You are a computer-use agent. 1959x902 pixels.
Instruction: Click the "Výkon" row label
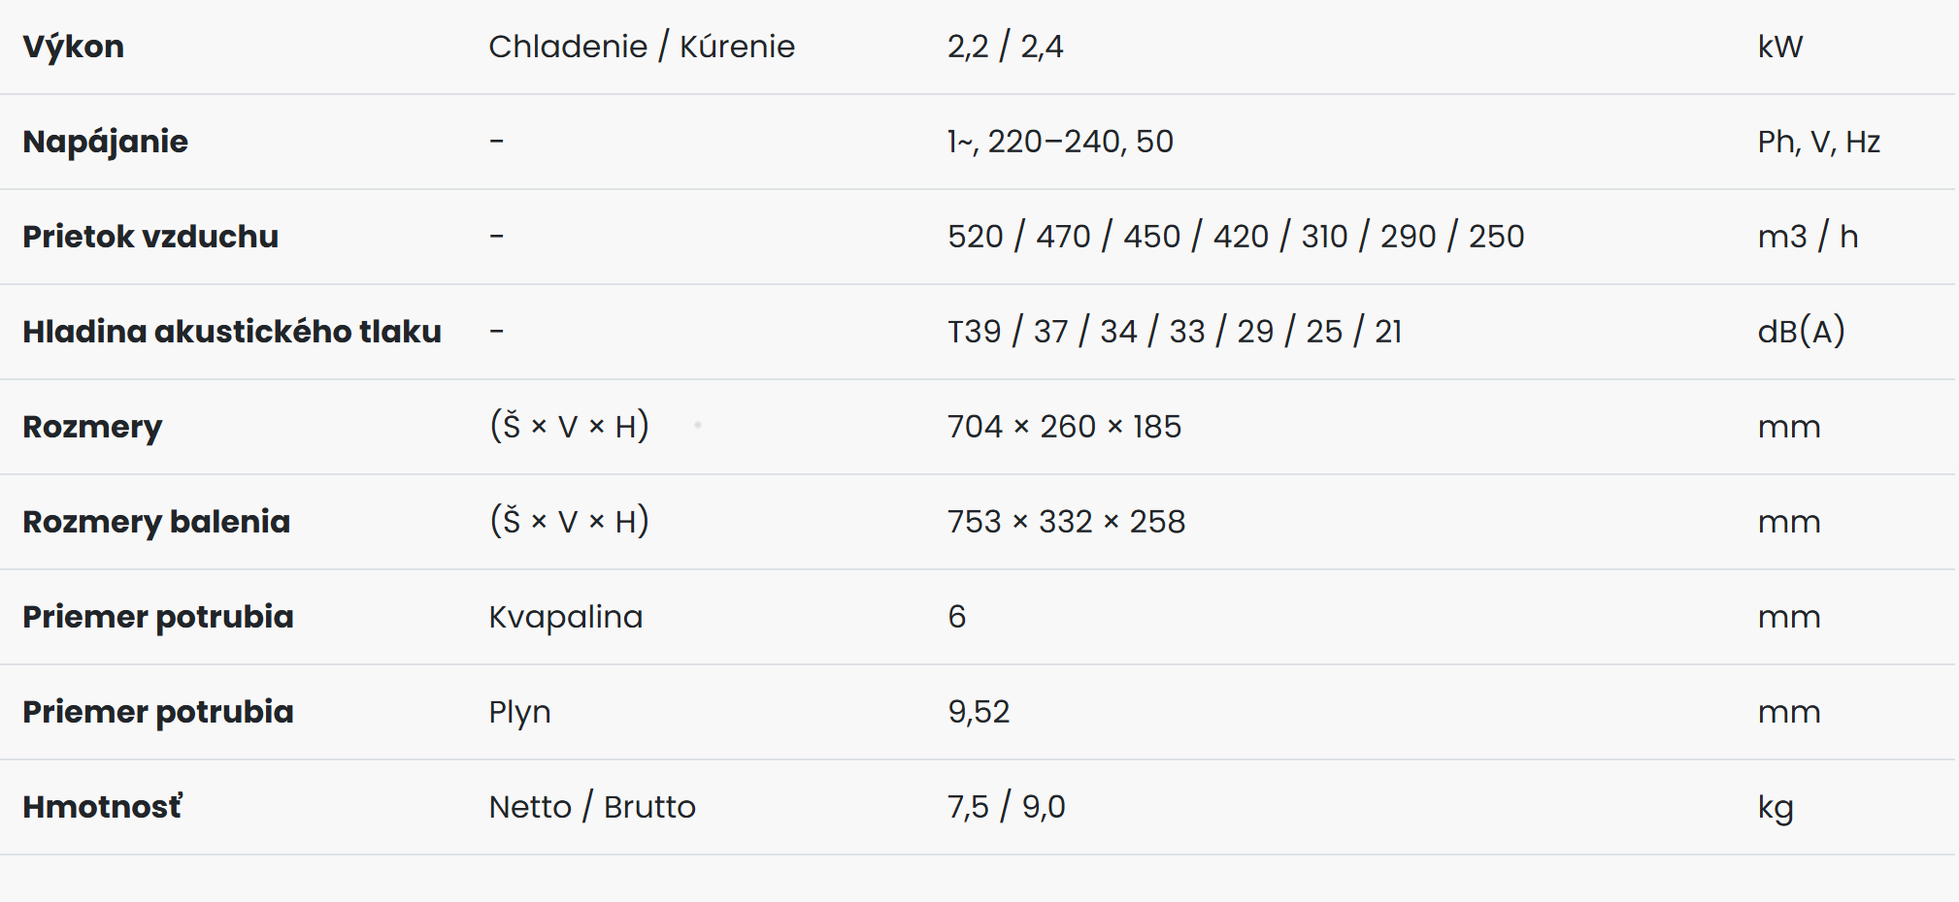pos(74,47)
